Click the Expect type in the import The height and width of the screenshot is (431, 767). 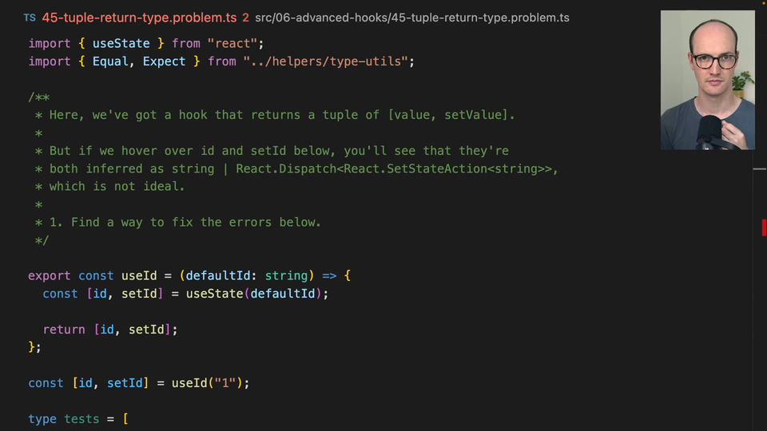click(x=164, y=61)
